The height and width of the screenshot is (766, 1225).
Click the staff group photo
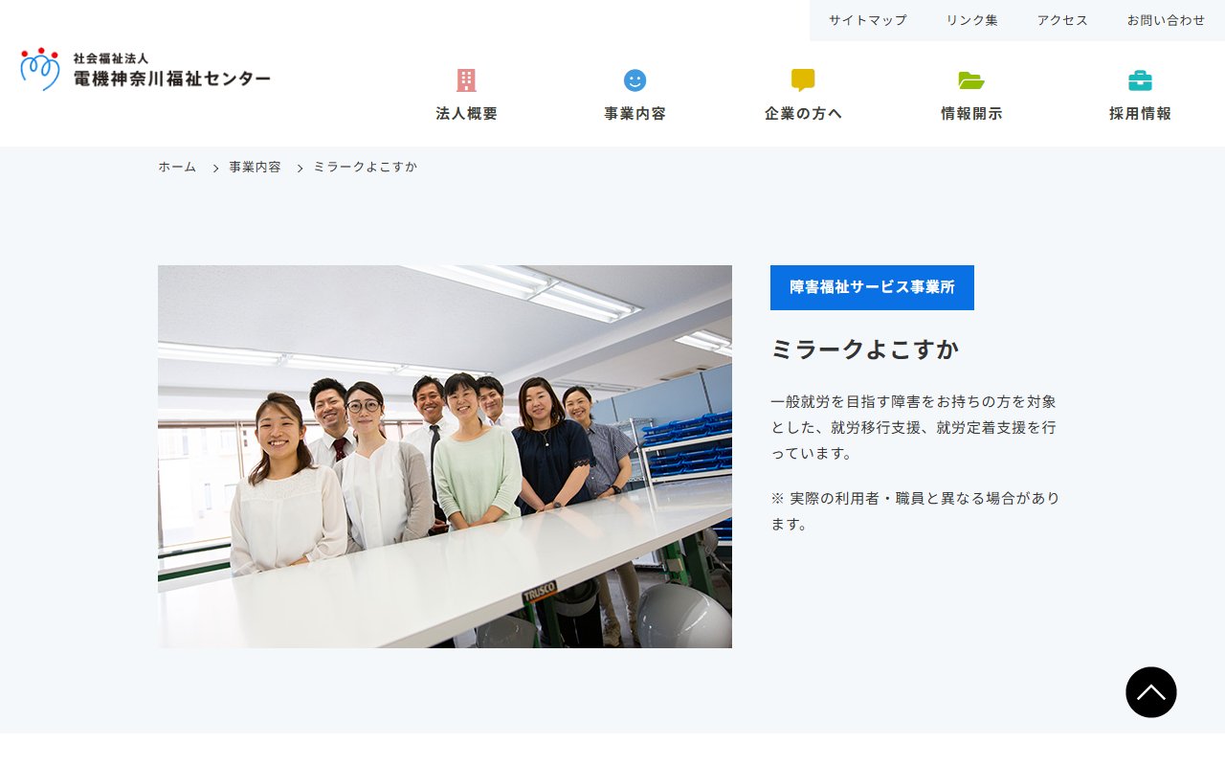pyautogui.click(x=445, y=457)
